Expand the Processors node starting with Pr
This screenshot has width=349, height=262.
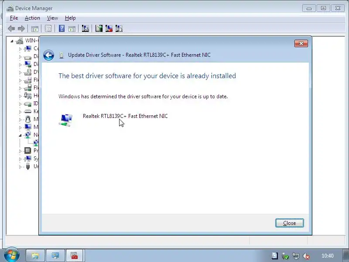point(20,151)
